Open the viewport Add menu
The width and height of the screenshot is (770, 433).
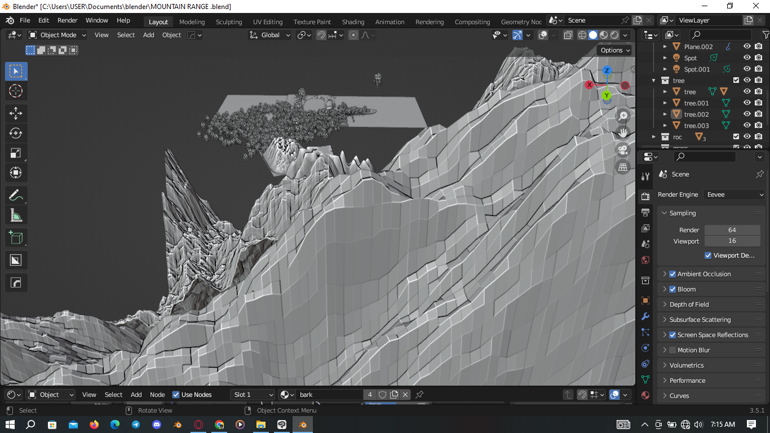tap(149, 35)
